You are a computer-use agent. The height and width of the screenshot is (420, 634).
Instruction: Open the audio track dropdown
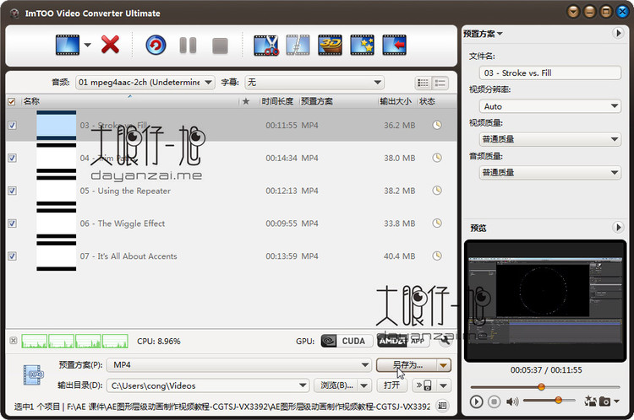pos(145,83)
